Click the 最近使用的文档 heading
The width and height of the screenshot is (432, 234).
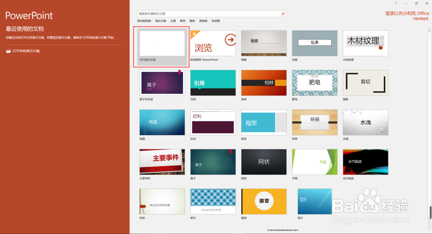tap(25, 29)
